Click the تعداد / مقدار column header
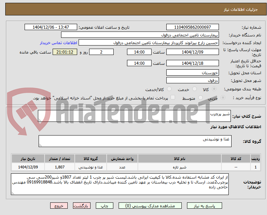Image resolution: width=267 pixels, height=215 pixels. (x=60, y=159)
